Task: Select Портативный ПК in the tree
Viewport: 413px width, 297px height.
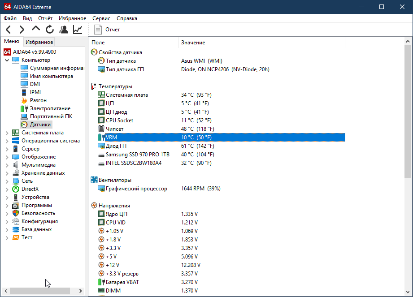Action: pos(51,116)
